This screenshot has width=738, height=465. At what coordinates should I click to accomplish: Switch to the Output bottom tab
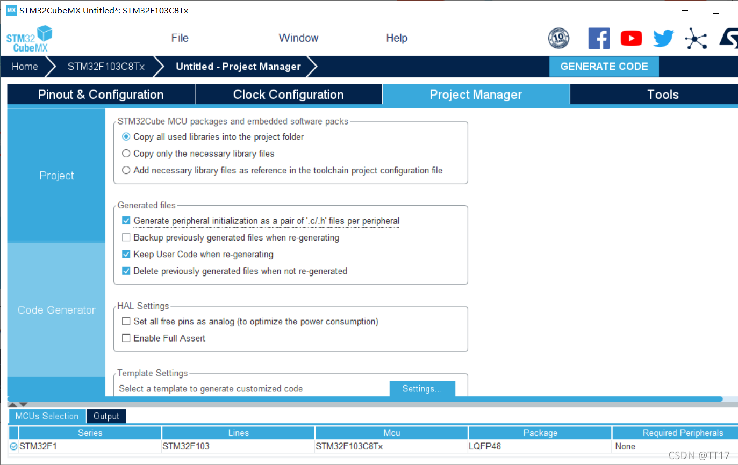coord(106,416)
